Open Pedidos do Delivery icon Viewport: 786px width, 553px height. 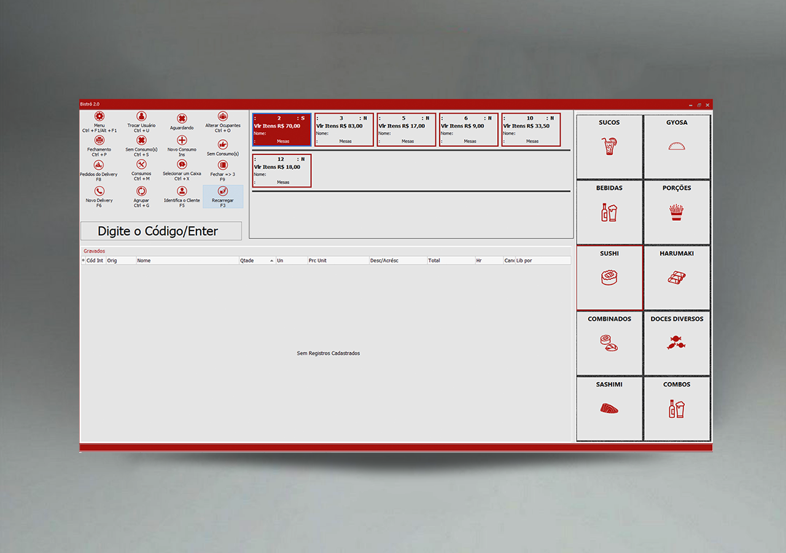pyautogui.click(x=99, y=165)
